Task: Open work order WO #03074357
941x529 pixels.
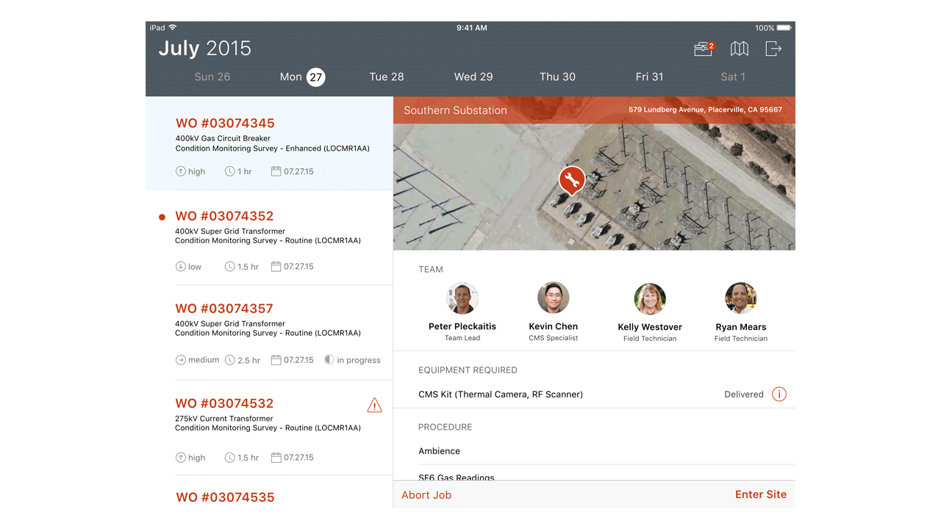Action: tap(269, 333)
